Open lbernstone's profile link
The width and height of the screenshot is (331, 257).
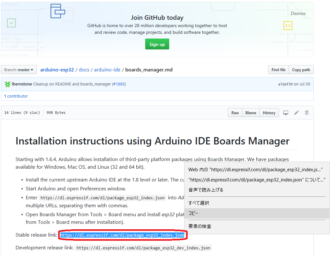click(x=22, y=84)
